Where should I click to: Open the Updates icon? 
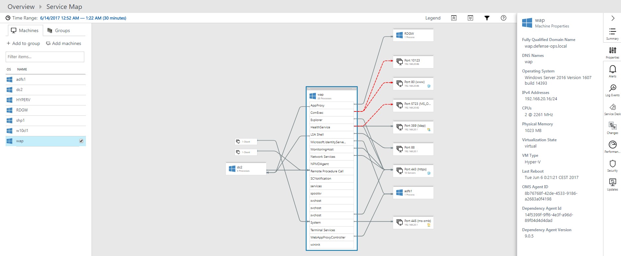tap(612, 182)
